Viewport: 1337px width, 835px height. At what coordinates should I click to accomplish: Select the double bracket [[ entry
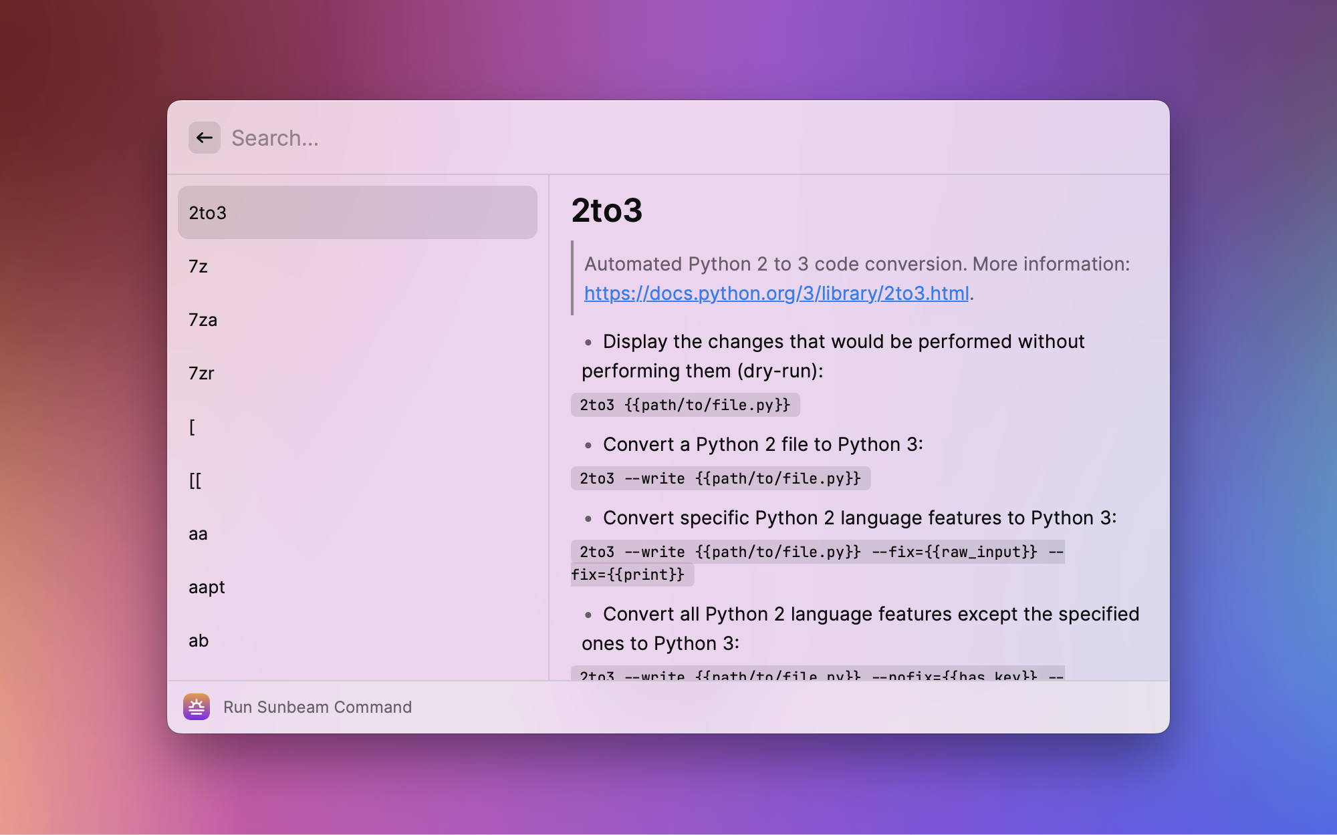[357, 480]
